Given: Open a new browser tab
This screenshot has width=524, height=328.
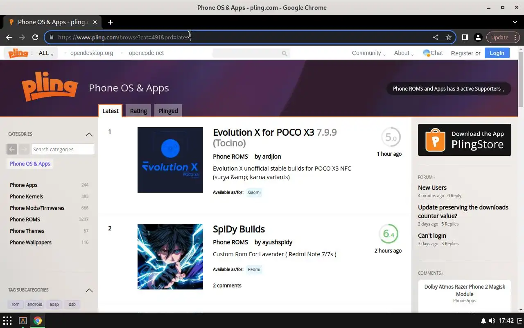Looking at the screenshot, I should click(111, 22).
